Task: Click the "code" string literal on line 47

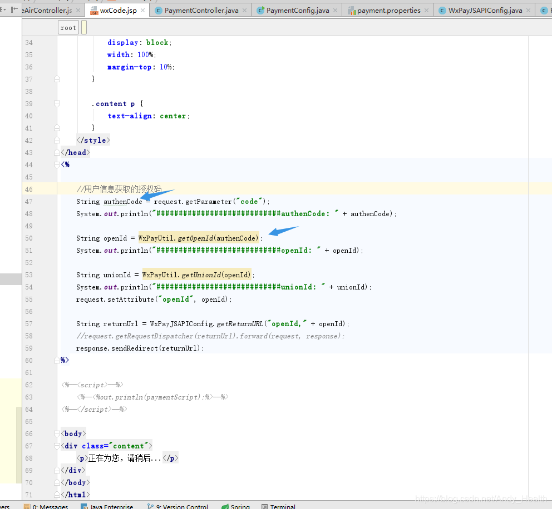Action: tap(250, 201)
